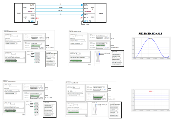The image size is (175, 122).
Task: Click BCLK Negative polarity button in Input Port 2
Action: 100,38
